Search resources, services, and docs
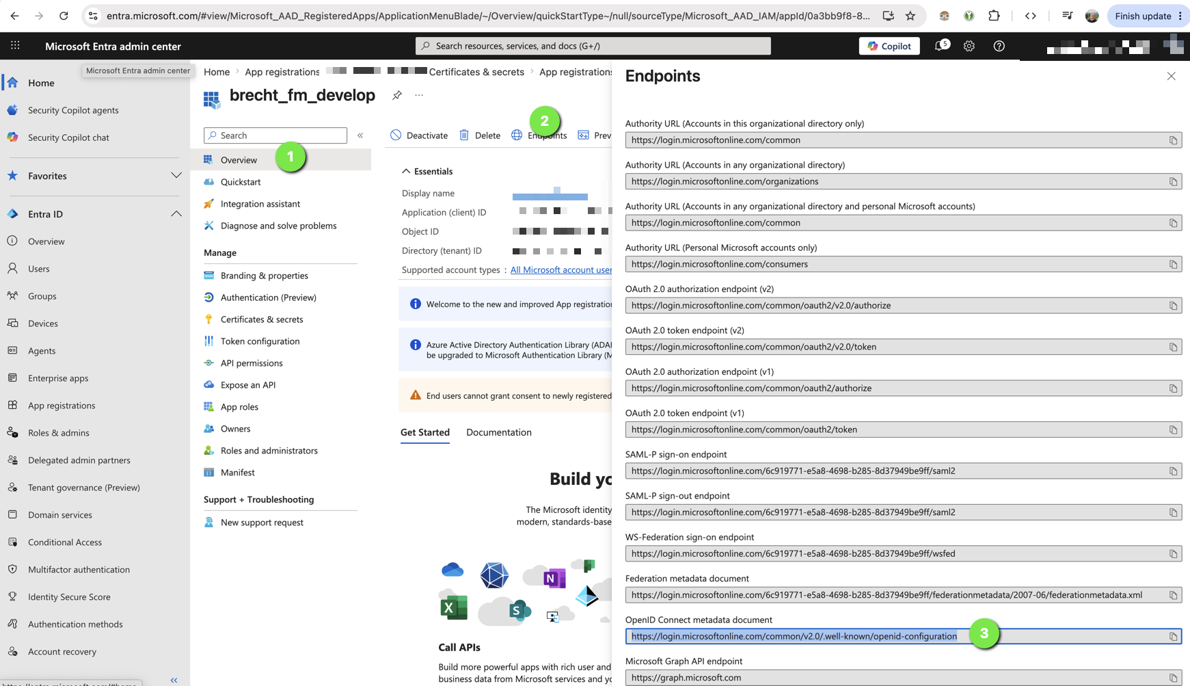Screen dimensions: 1190x686 593,46
